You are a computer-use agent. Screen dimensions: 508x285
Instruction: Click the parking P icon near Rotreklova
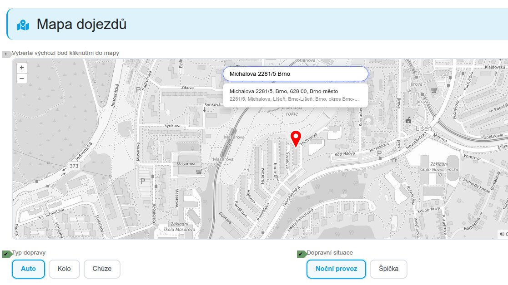380,154
